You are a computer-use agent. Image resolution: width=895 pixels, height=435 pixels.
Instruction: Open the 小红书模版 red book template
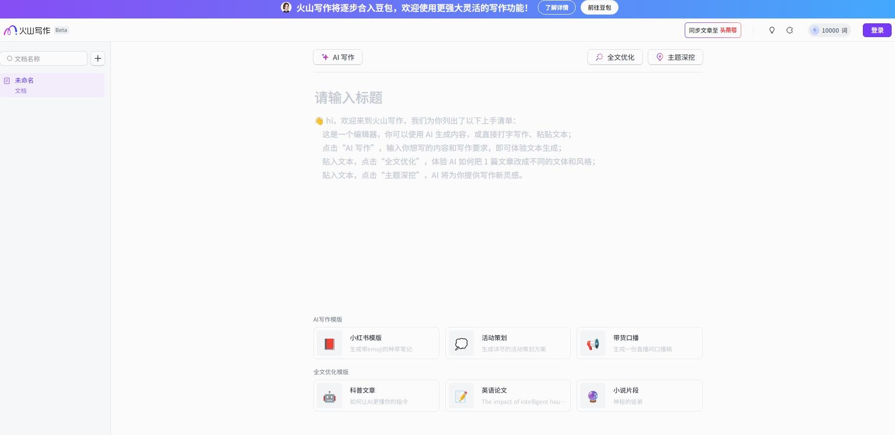[376, 343]
